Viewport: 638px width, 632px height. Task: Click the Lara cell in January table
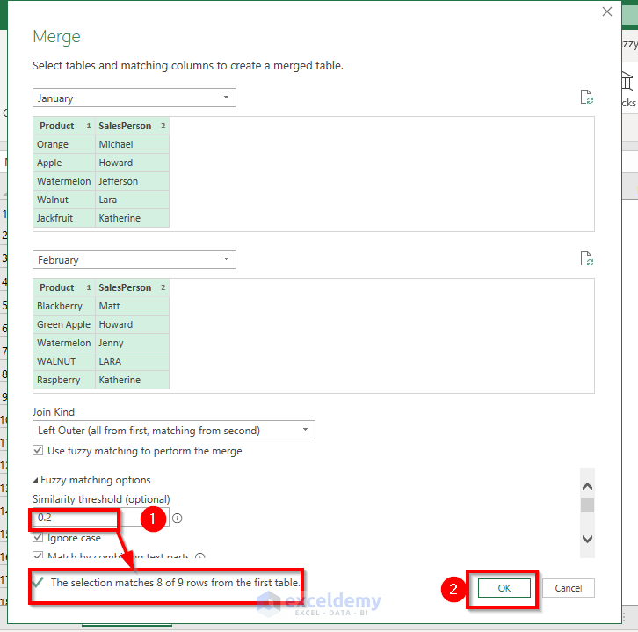click(132, 200)
